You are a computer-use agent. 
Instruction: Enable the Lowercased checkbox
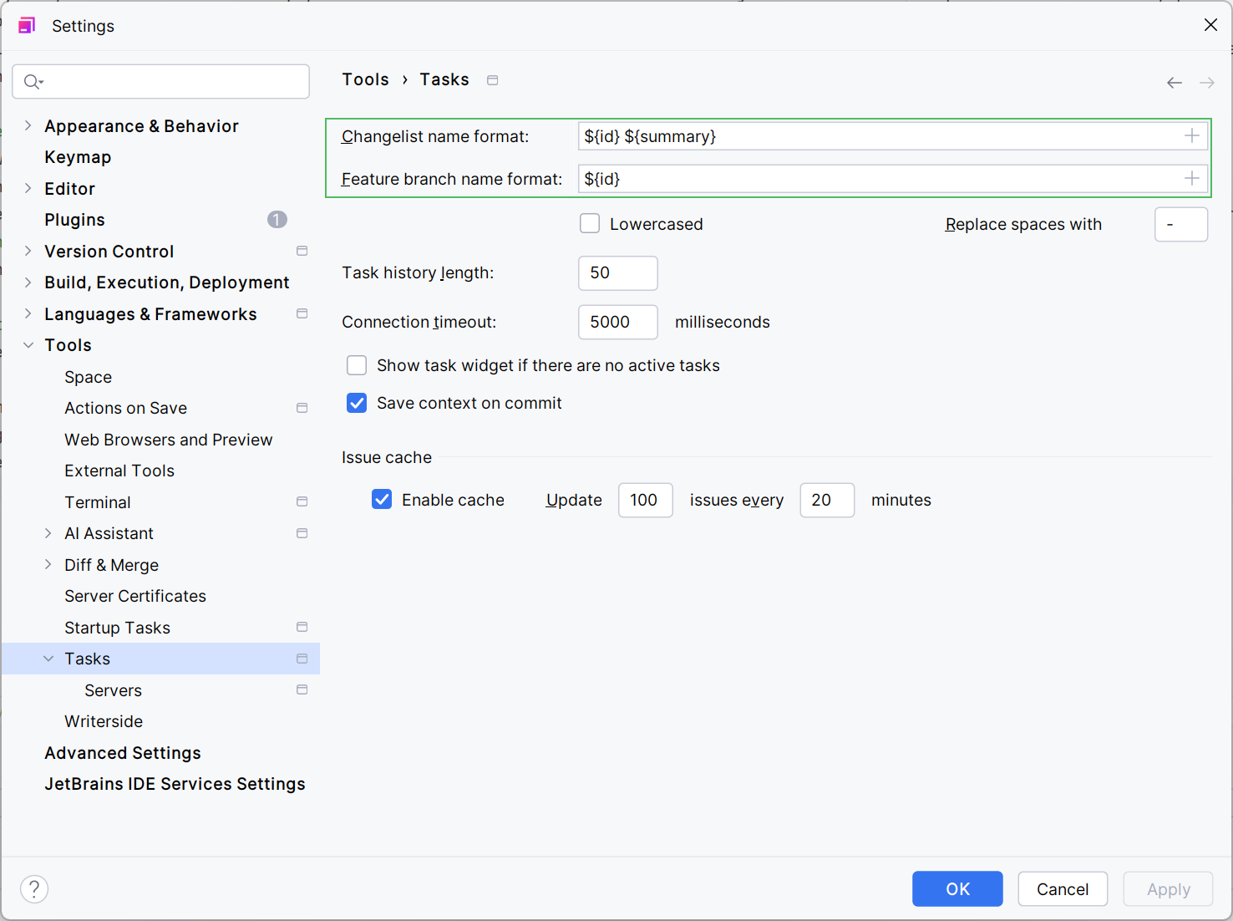click(590, 224)
